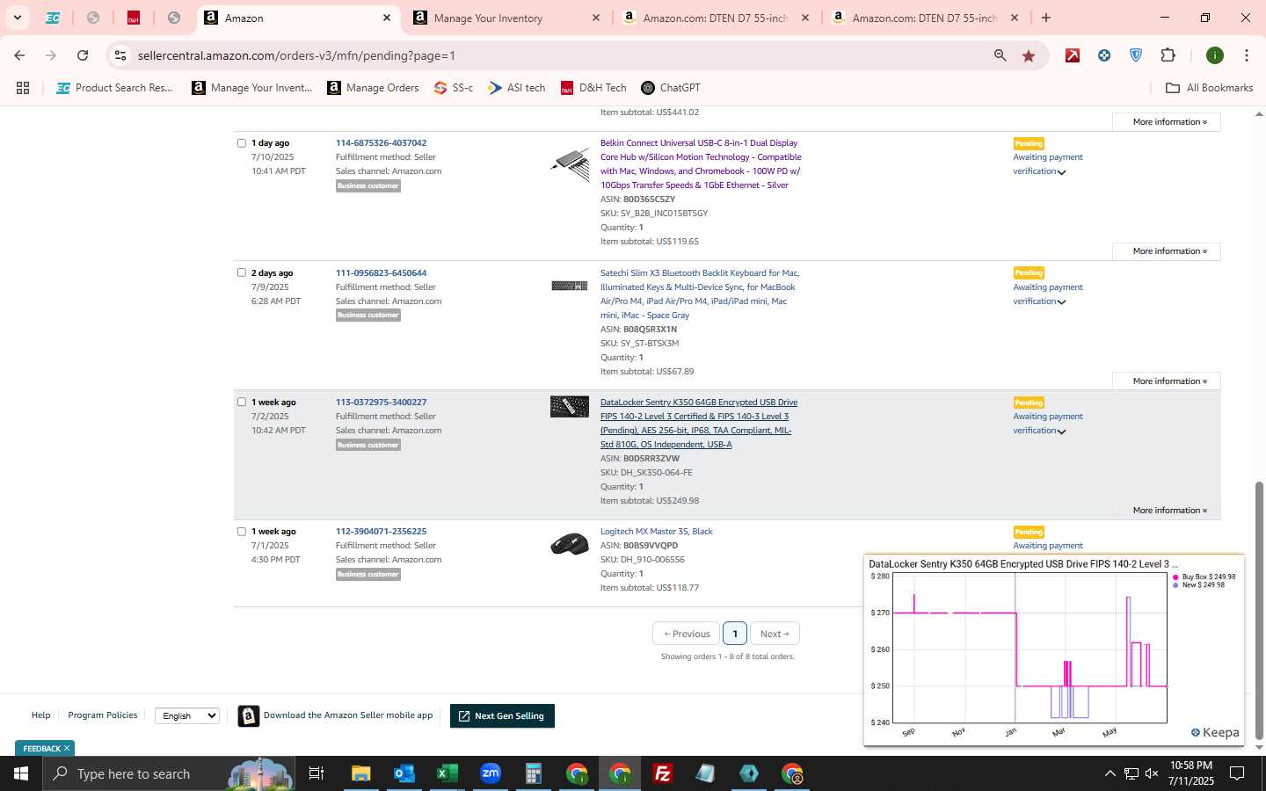
Task: Expand Awaiting payment verification for Belkin order
Action: pyautogui.click(x=1047, y=164)
